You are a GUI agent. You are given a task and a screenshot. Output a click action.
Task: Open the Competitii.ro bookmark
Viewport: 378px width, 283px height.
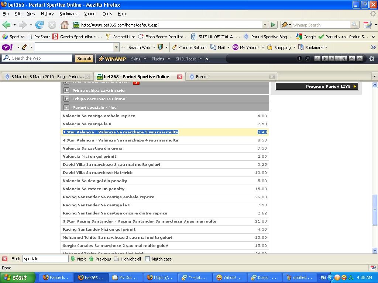(x=120, y=36)
